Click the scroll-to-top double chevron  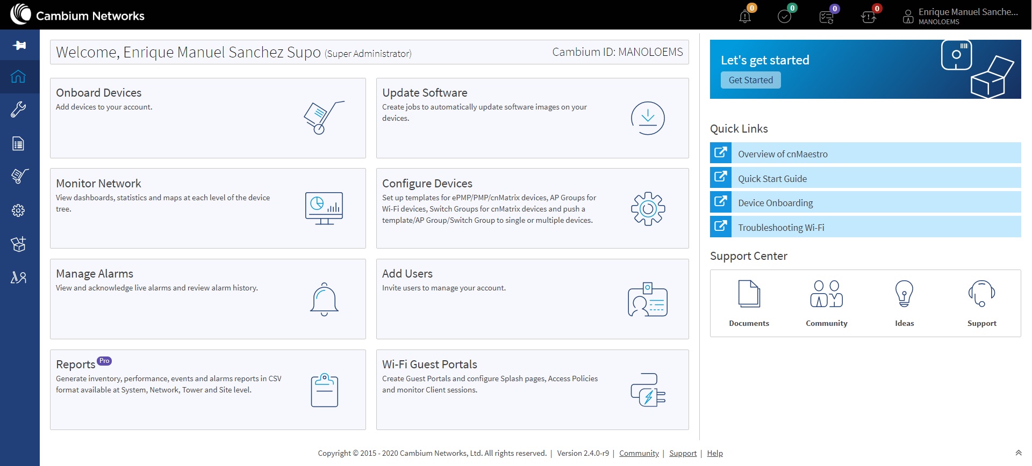(1018, 453)
